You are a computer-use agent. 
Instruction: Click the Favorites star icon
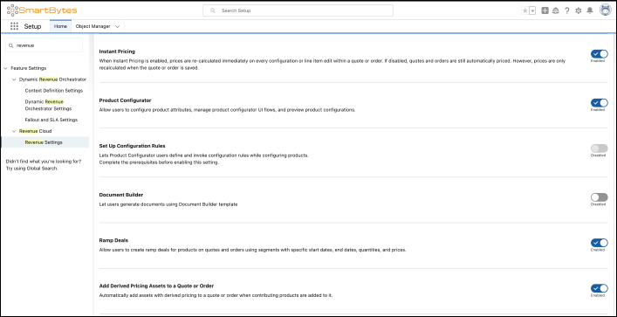pos(524,10)
